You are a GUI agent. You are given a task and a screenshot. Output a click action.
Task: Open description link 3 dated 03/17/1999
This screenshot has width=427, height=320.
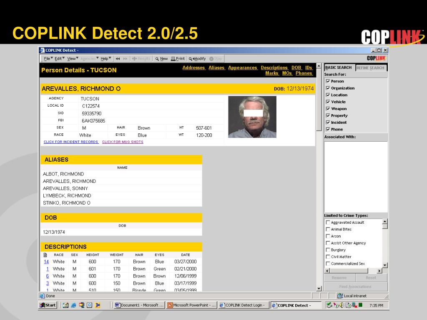[x=48, y=283]
